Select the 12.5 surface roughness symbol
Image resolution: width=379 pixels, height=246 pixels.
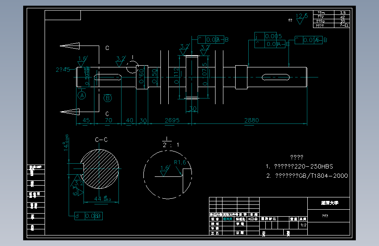[x=302, y=18]
